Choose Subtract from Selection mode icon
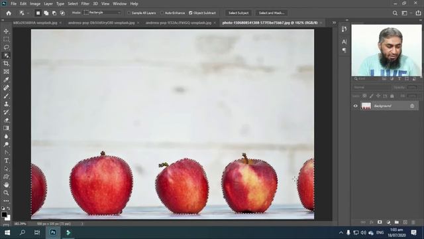This screenshot has height=239, width=424. tap(54, 13)
